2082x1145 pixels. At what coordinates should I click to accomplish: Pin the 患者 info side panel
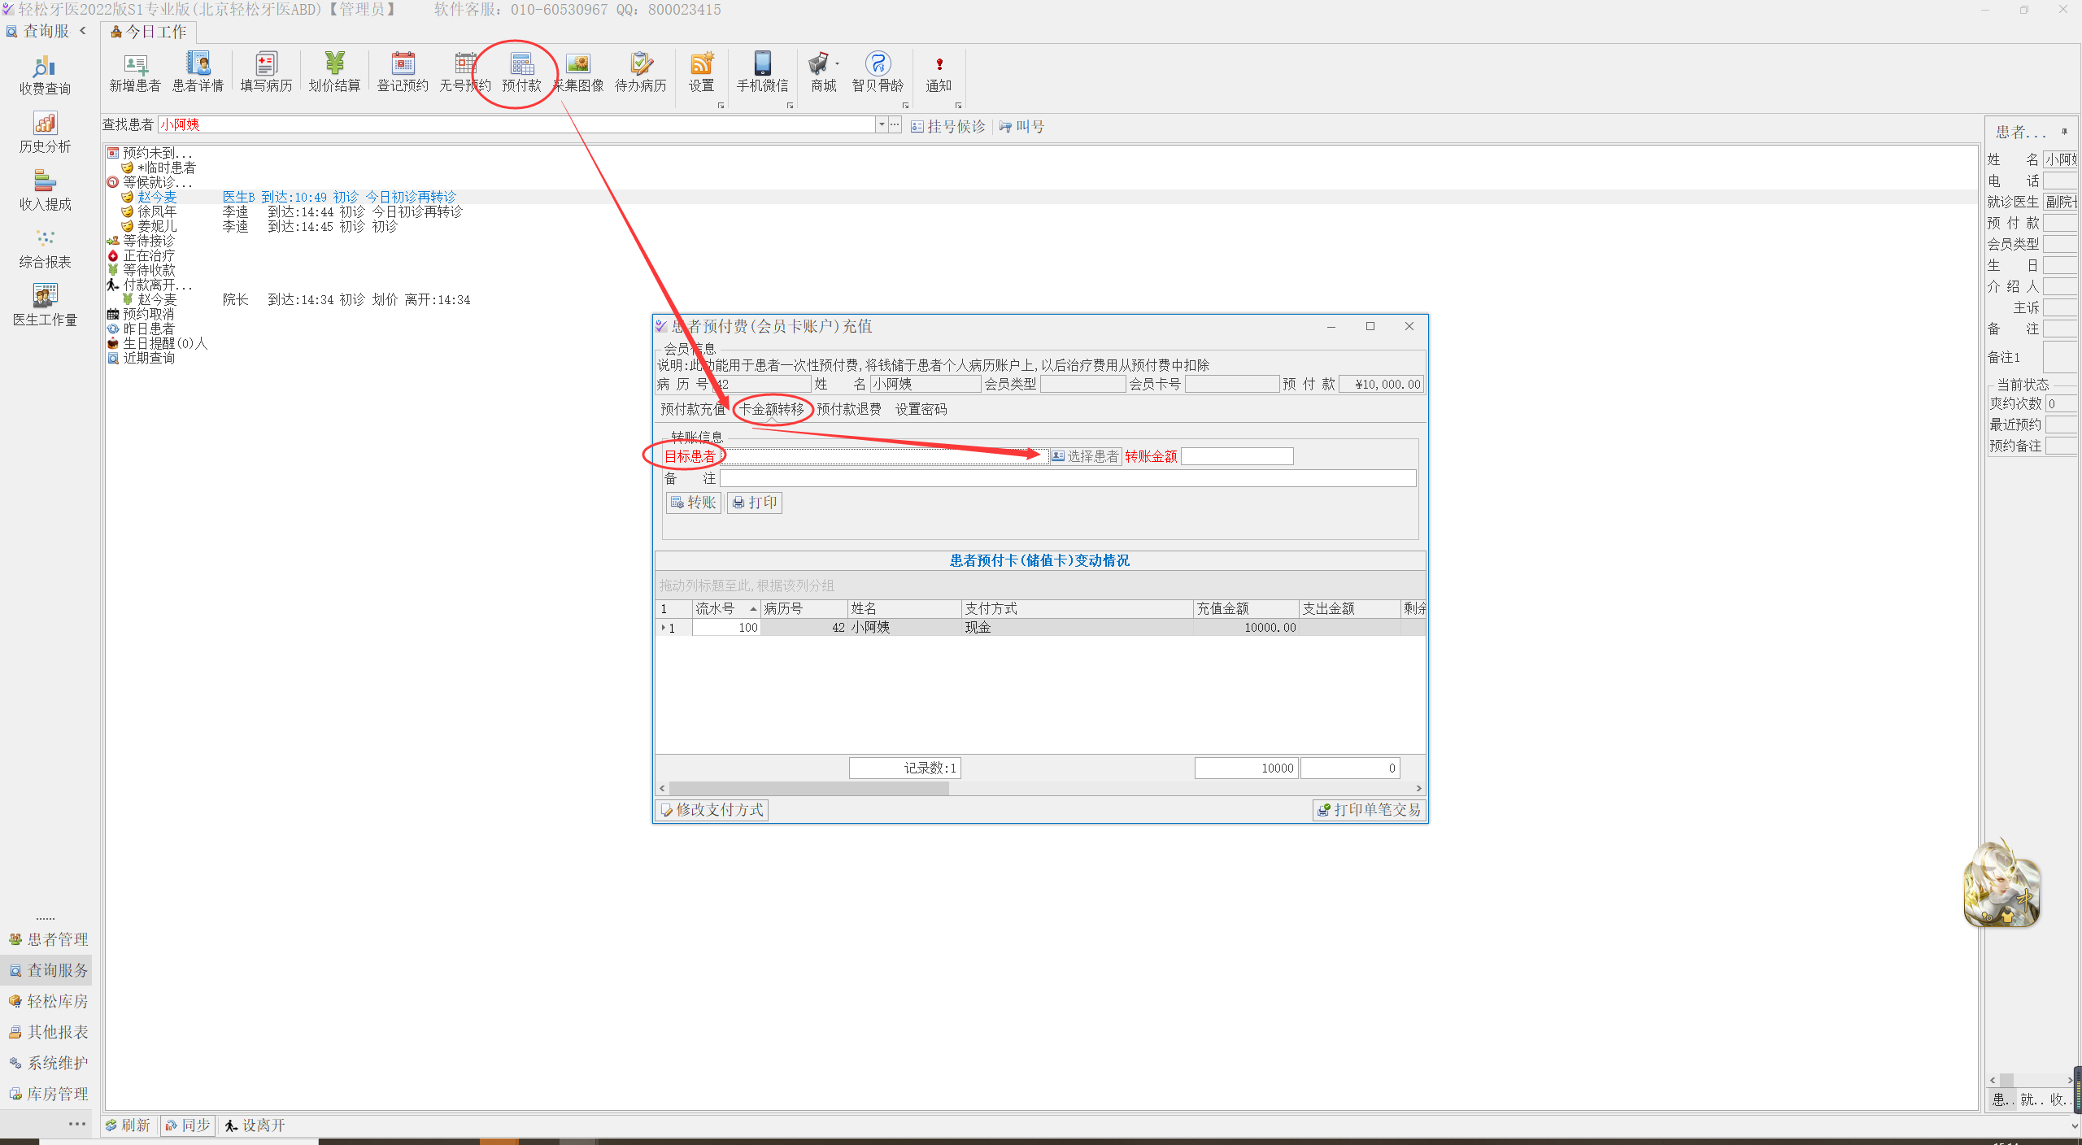[2064, 131]
